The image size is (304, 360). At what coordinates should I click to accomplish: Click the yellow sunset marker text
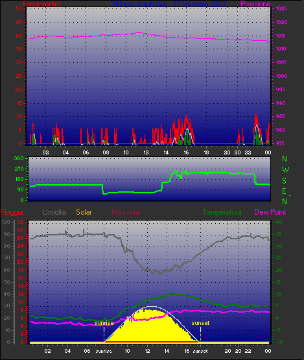200,323
